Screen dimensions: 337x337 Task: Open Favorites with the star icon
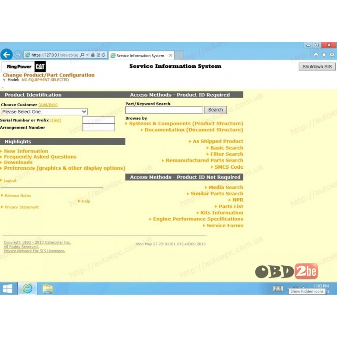[324, 54]
